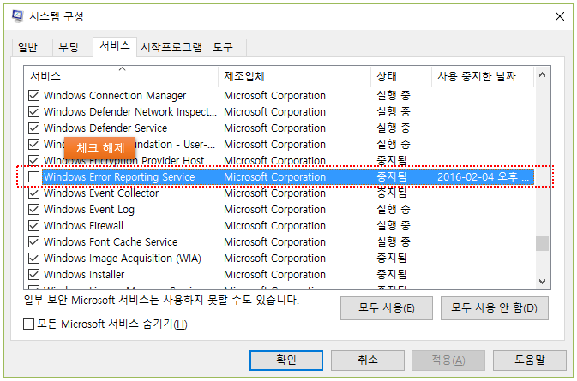Select Windows Image Acquisition (WIA) name
The width and height of the screenshot is (577, 381).
point(123,259)
